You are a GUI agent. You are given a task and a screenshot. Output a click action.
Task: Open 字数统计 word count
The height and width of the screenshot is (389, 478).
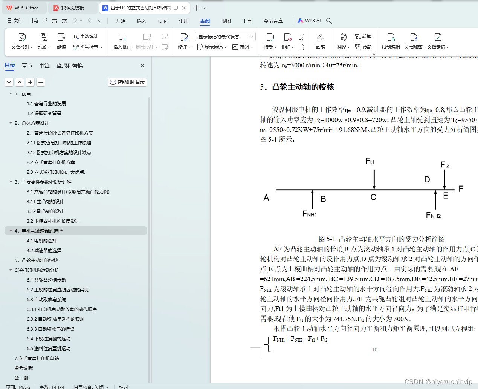point(86,37)
